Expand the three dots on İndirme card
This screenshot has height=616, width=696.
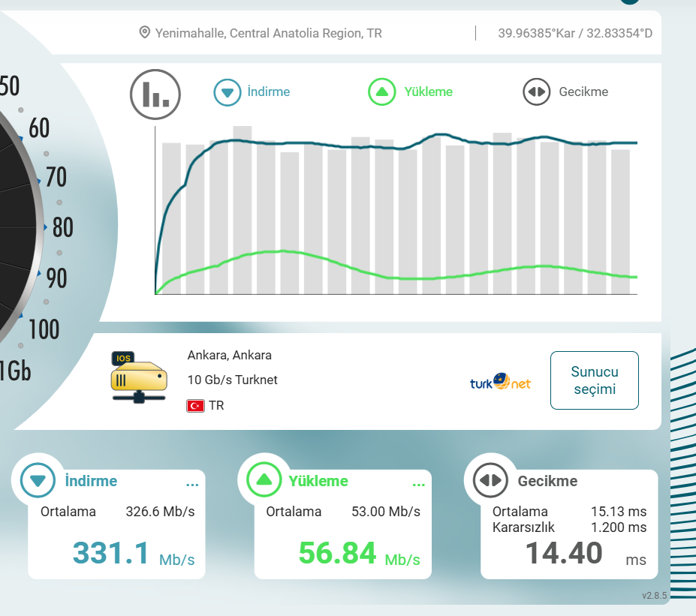pyautogui.click(x=192, y=485)
